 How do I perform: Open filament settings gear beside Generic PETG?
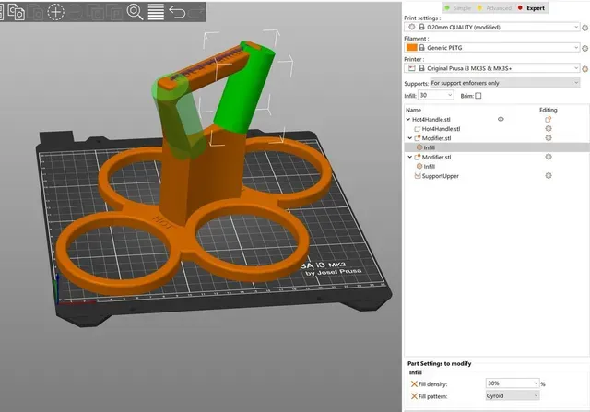click(584, 48)
